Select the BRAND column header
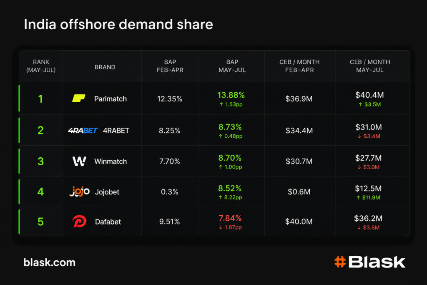This screenshot has height=285, width=427. click(105, 67)
